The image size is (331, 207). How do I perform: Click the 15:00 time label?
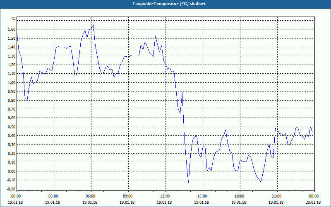pos(203,196)
